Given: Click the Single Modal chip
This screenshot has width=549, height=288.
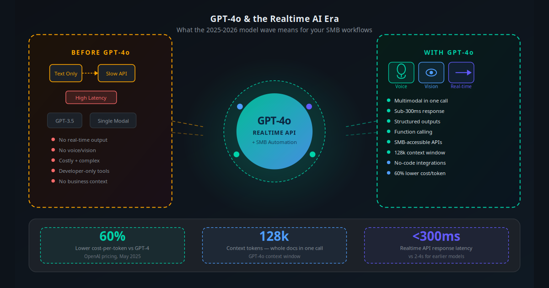Looking at the screenshot, I should pyautogui.click(x=113, y=121).
